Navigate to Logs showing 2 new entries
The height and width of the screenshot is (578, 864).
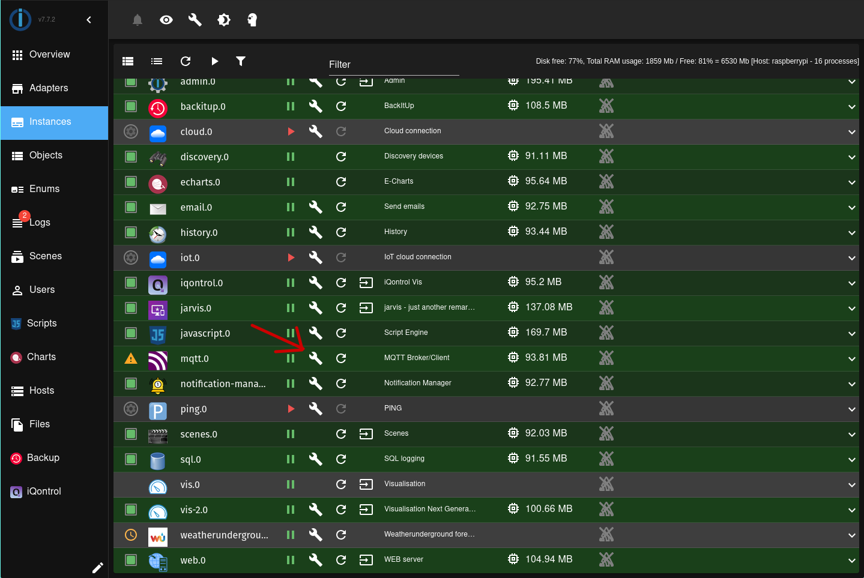[x=40, y=222]
